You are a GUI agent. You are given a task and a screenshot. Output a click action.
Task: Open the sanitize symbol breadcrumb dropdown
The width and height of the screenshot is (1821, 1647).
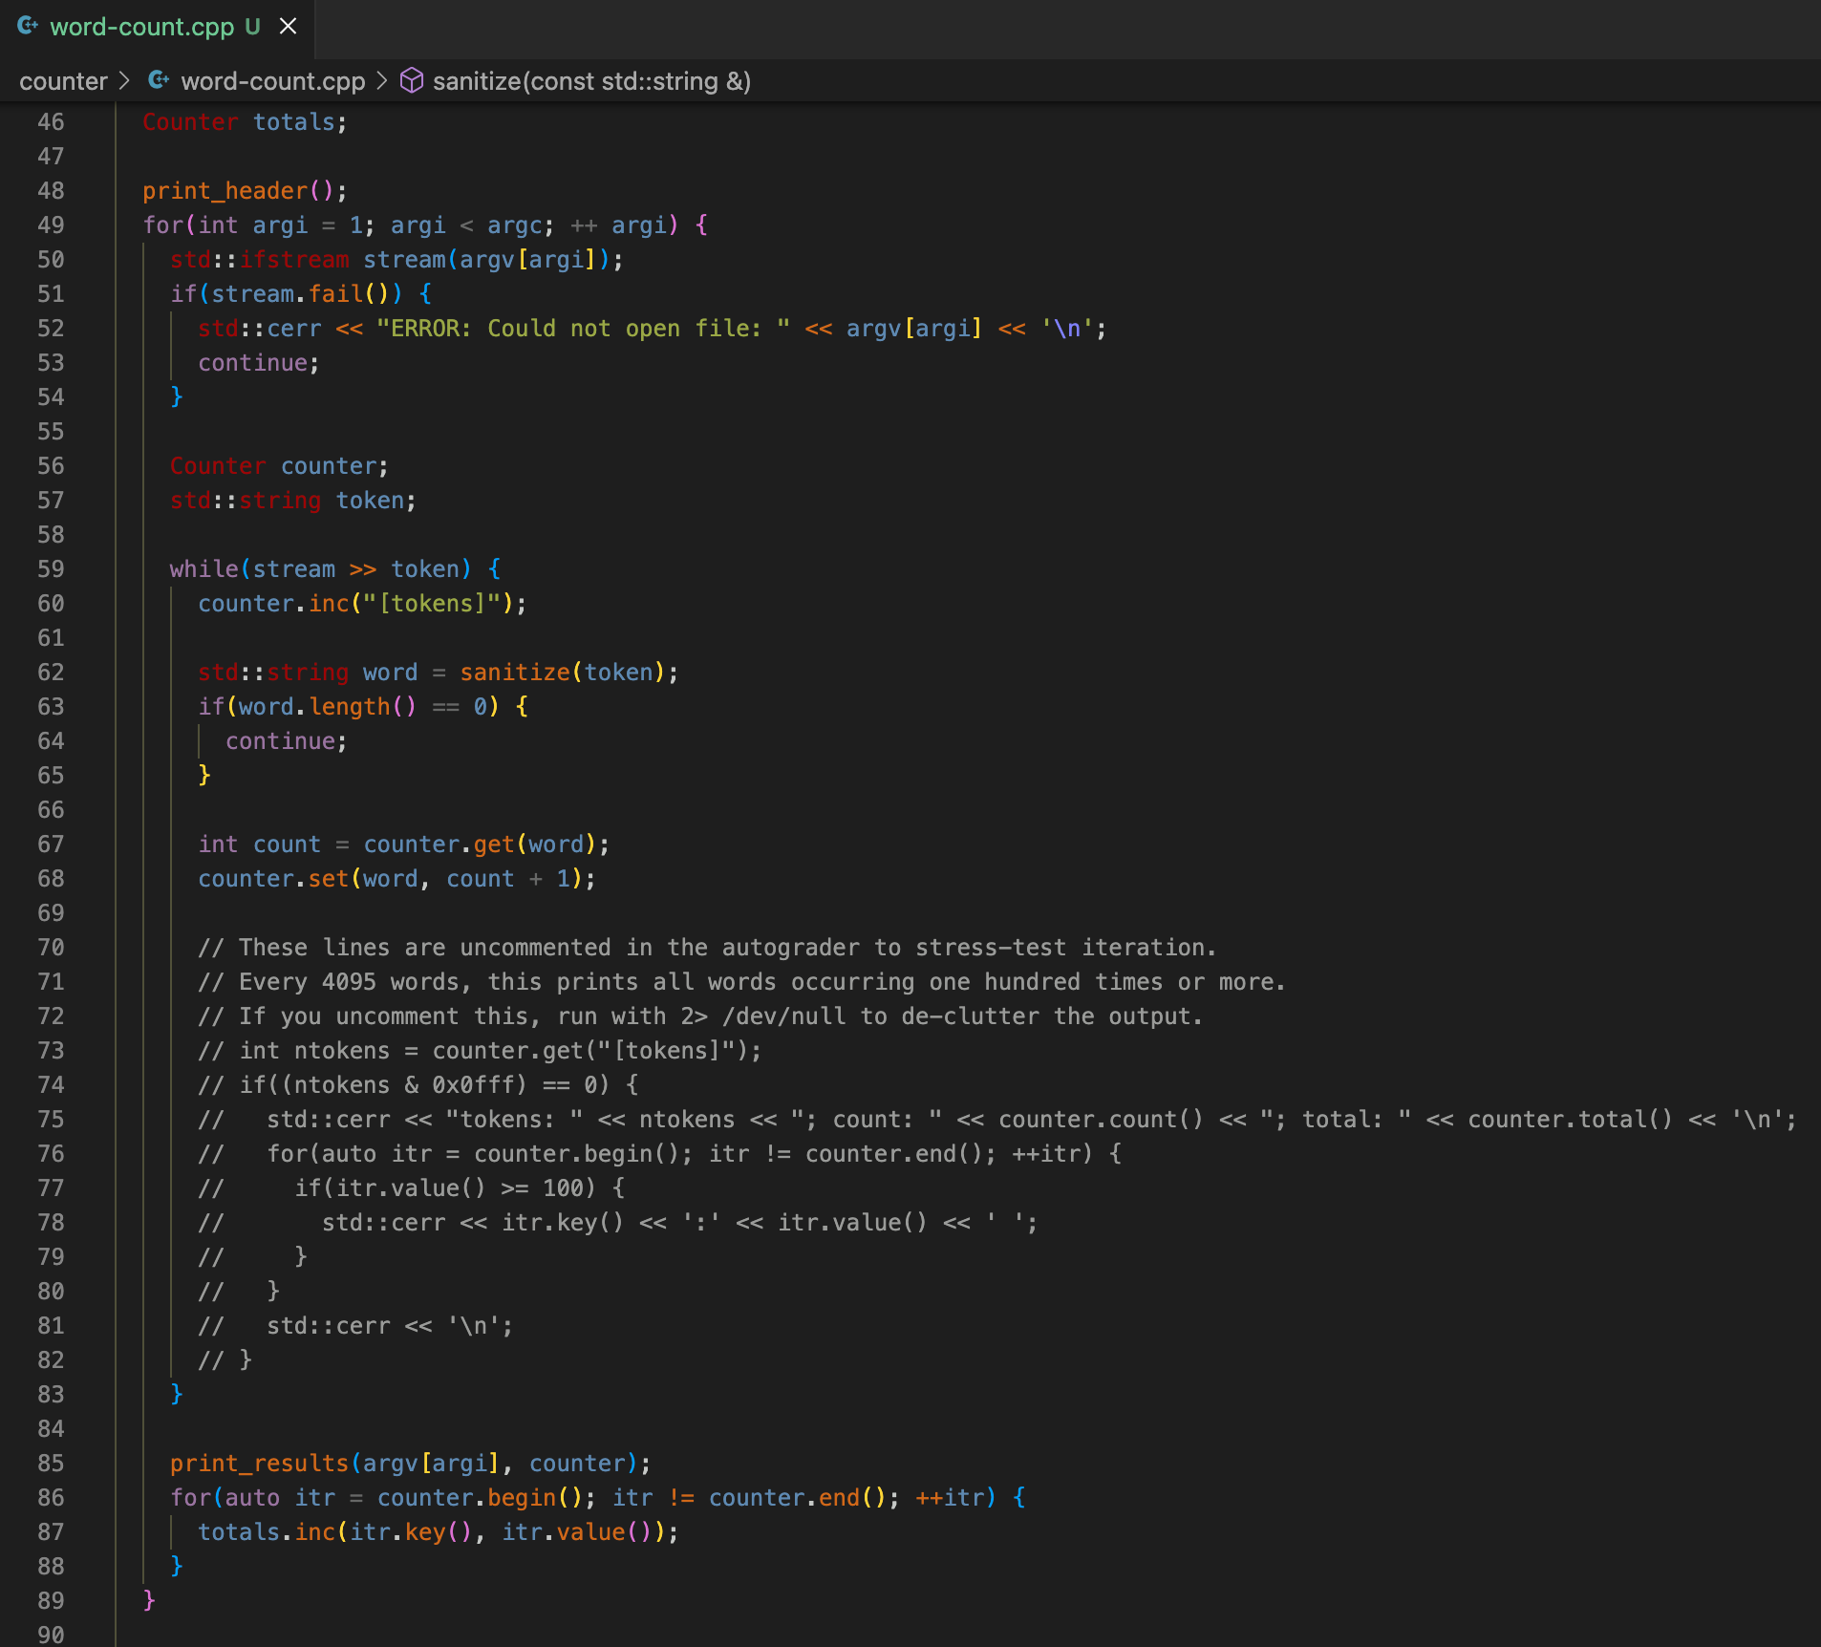point(591,81)
